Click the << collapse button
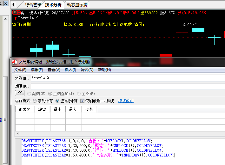This screenshot has height=165, width=225. [x=20, y=93]
